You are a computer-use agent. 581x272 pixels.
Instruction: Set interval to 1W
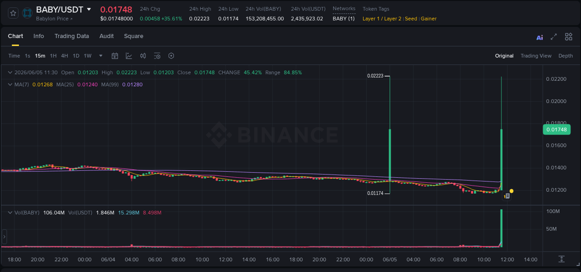tap(87, 56)
